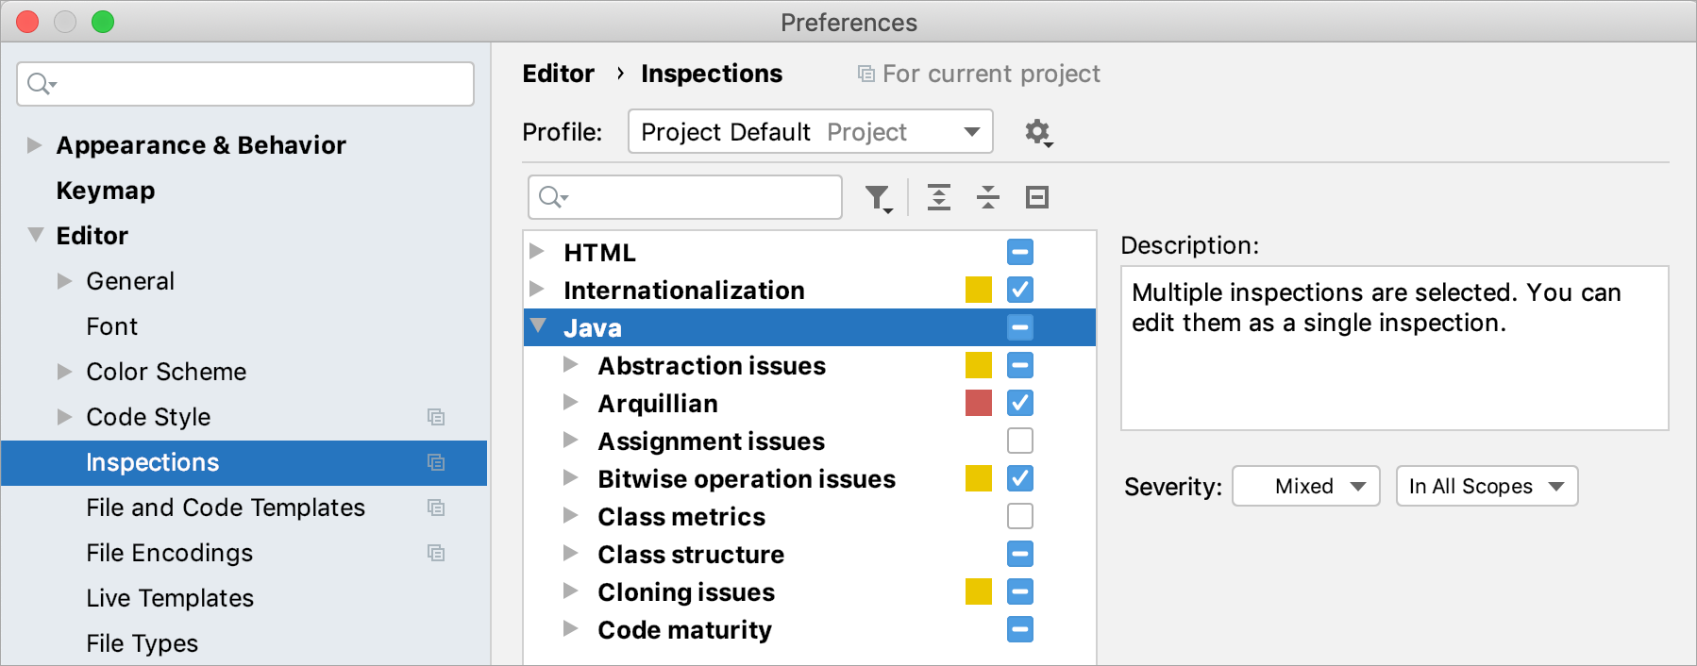The image size is (1697, 666).
Task: Open the filter inspections funnel menu
Action: tap(879, 198)
